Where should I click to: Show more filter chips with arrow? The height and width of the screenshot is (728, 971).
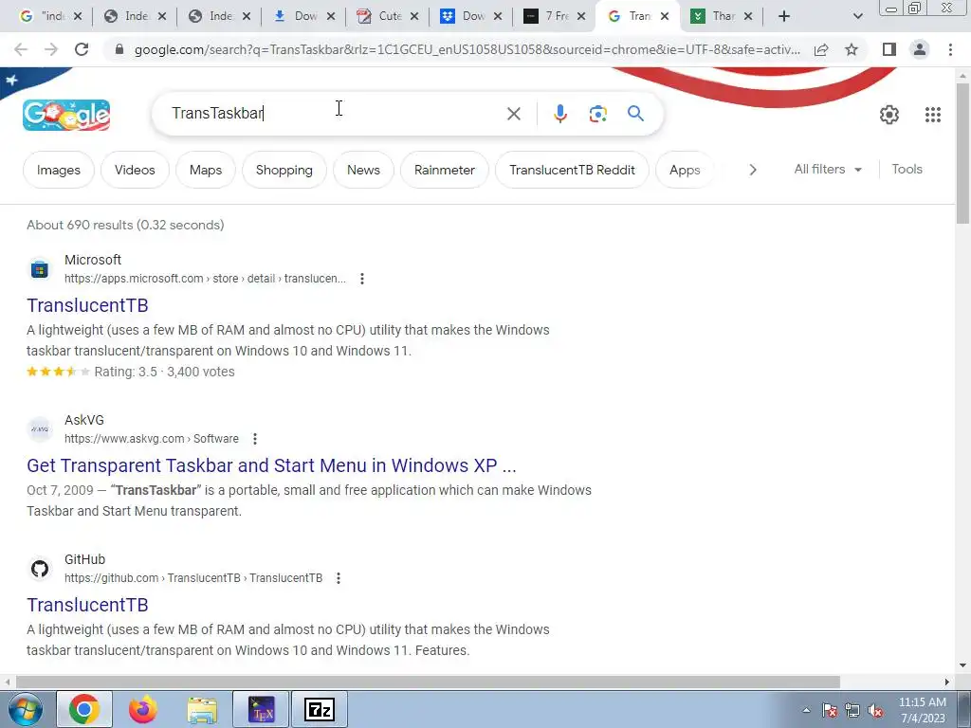(x=752, y=170)
